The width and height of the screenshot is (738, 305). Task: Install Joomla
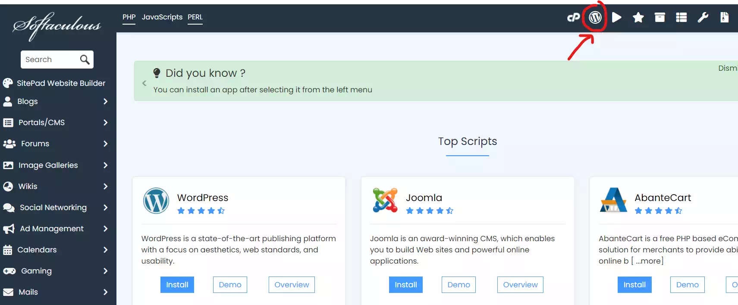[x=406, y=285]
